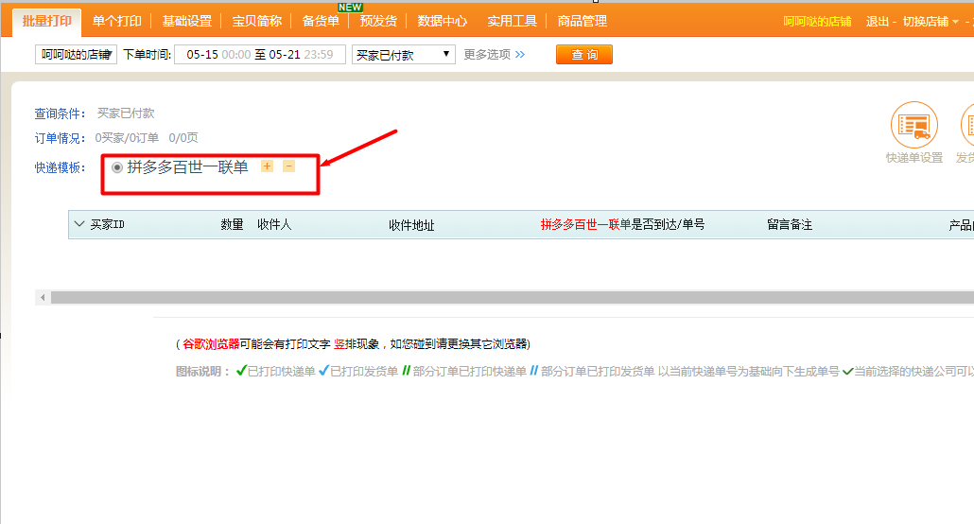The height and width of the screenshot is (524, 974).
Task: Expand the 切换店铺 store switch menu
Action: pos(931,22)
